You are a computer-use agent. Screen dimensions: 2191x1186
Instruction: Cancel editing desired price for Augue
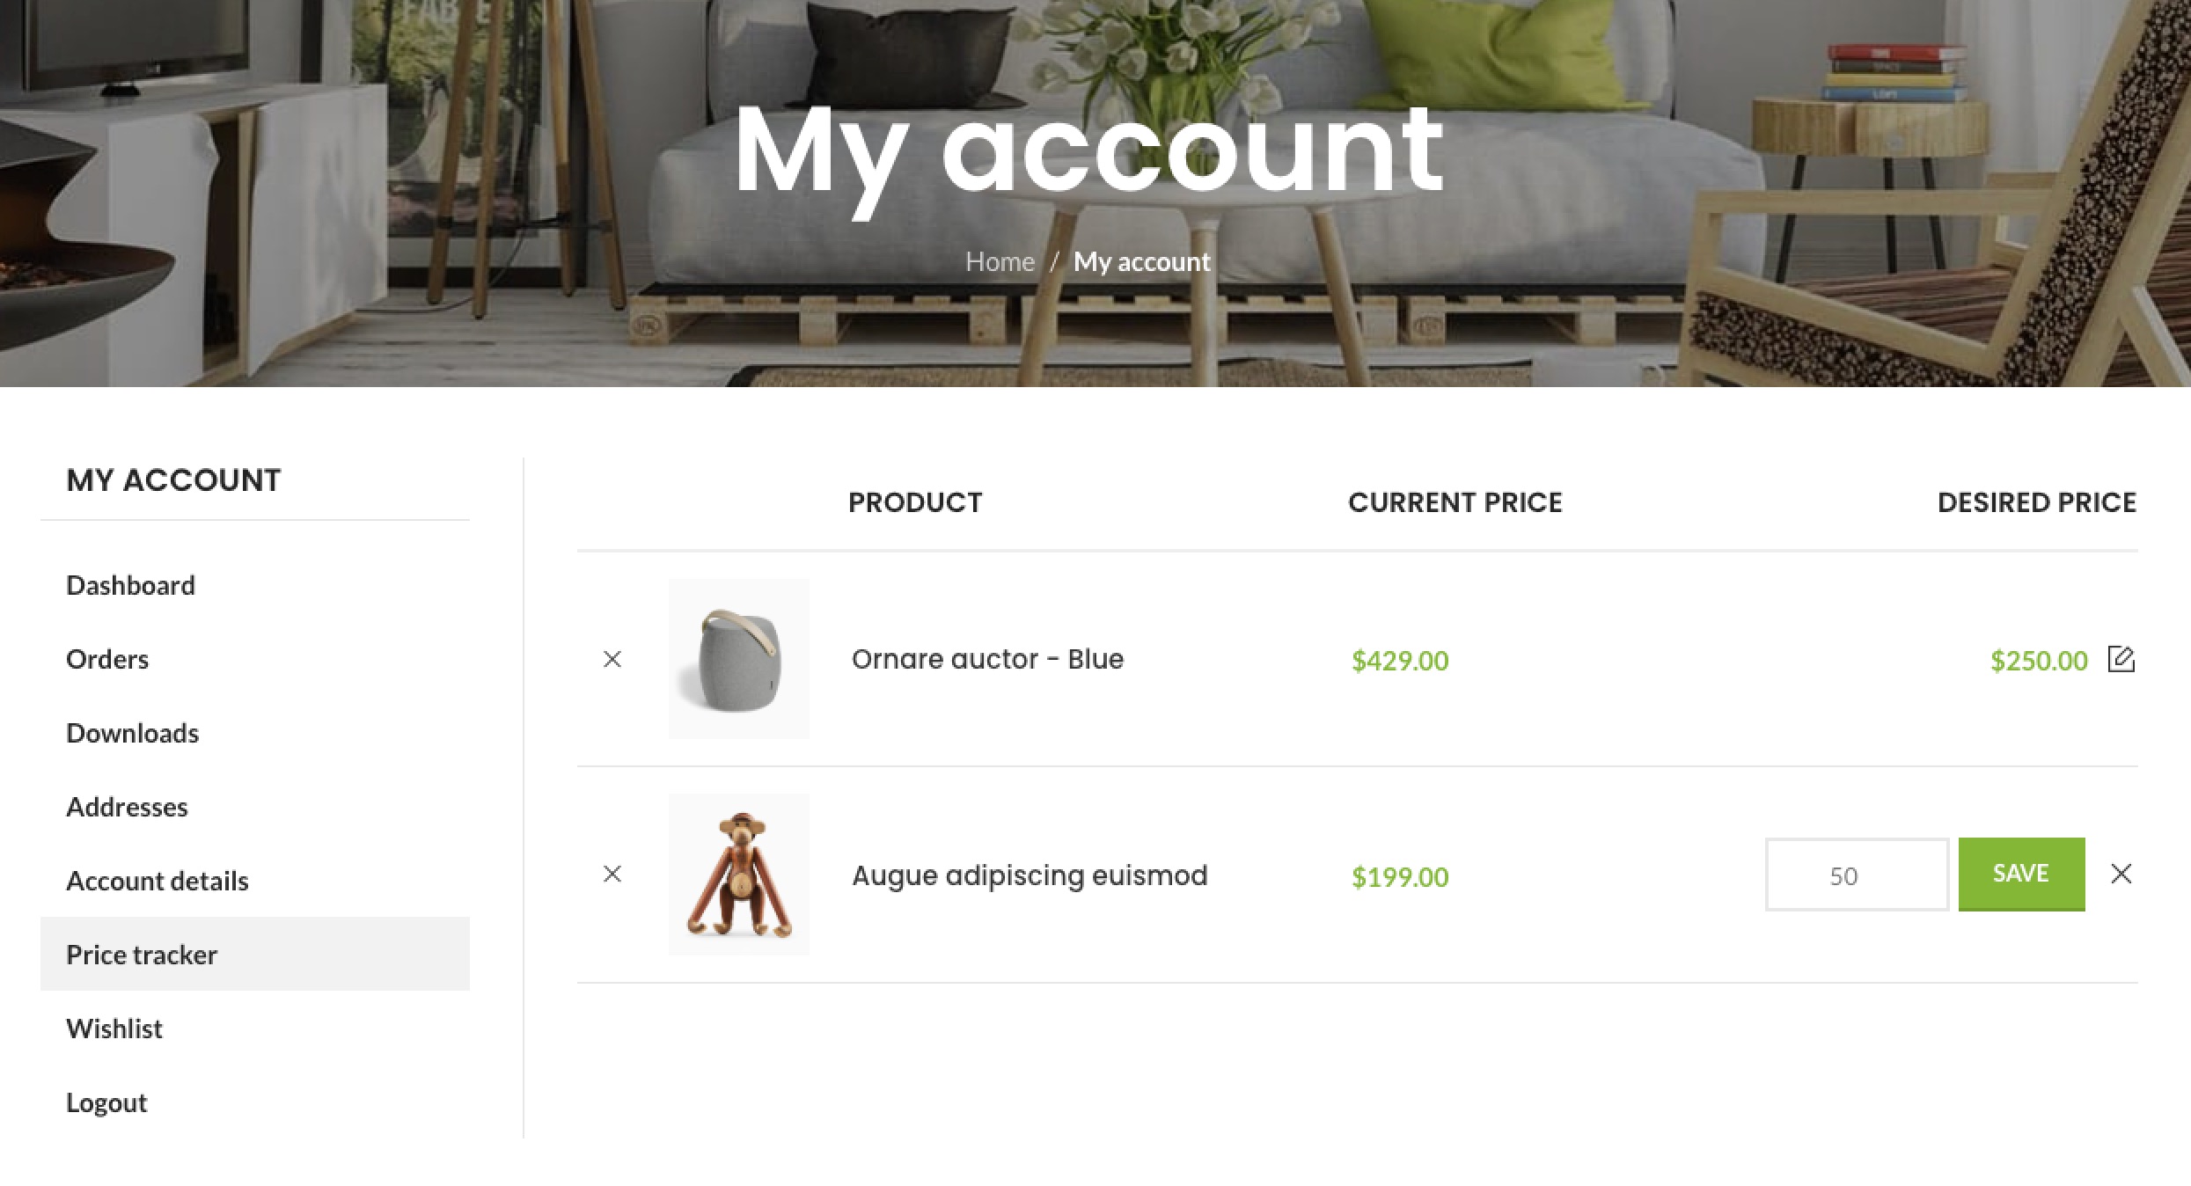(2121, 874)
